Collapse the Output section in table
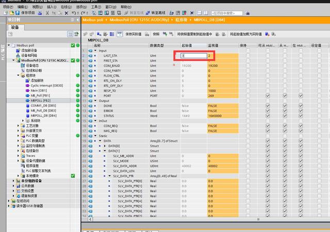This screenshot has width=330, height=232. [x=95, y=101]
